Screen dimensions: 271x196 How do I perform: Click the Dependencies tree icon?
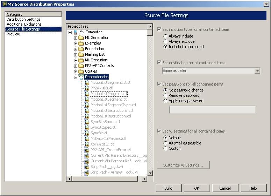pyautogui.click(x=81, y=77)
